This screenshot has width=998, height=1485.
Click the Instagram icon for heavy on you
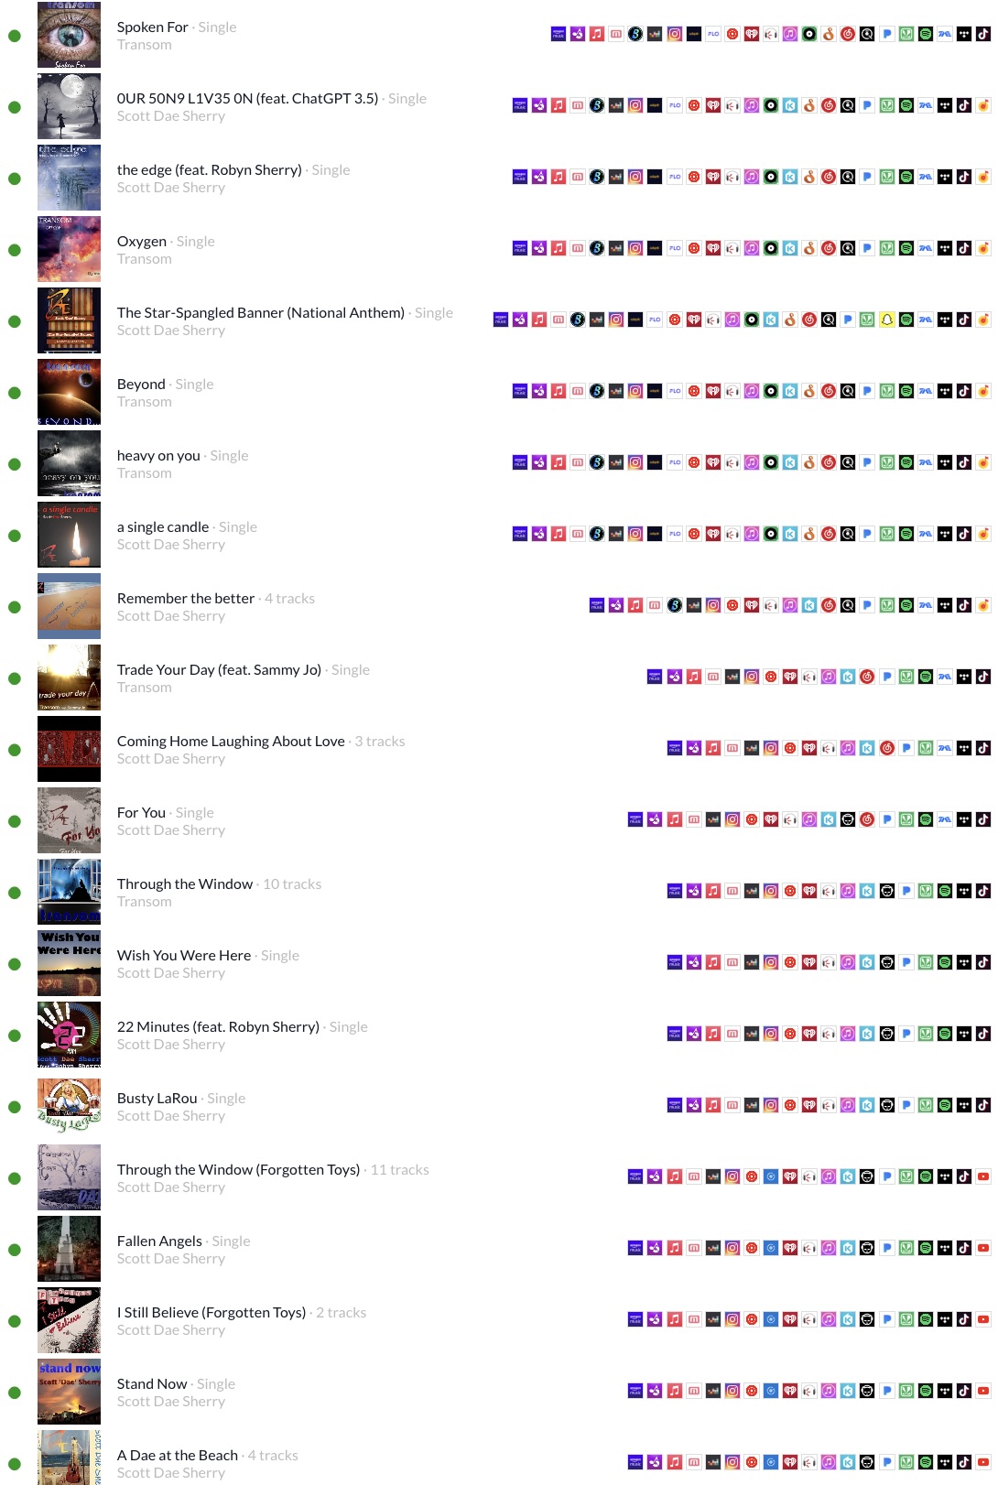point(635,462)
